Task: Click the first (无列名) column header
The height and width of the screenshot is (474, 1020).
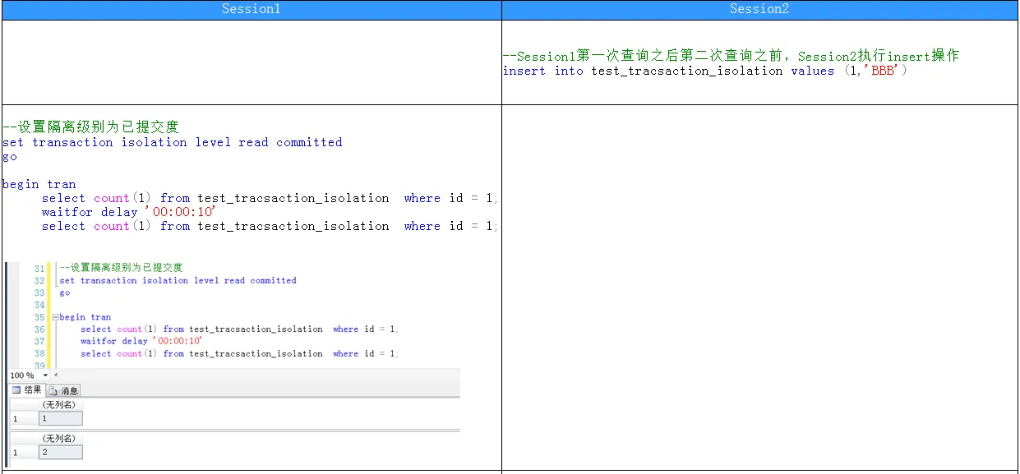Action: click(58, 405)
